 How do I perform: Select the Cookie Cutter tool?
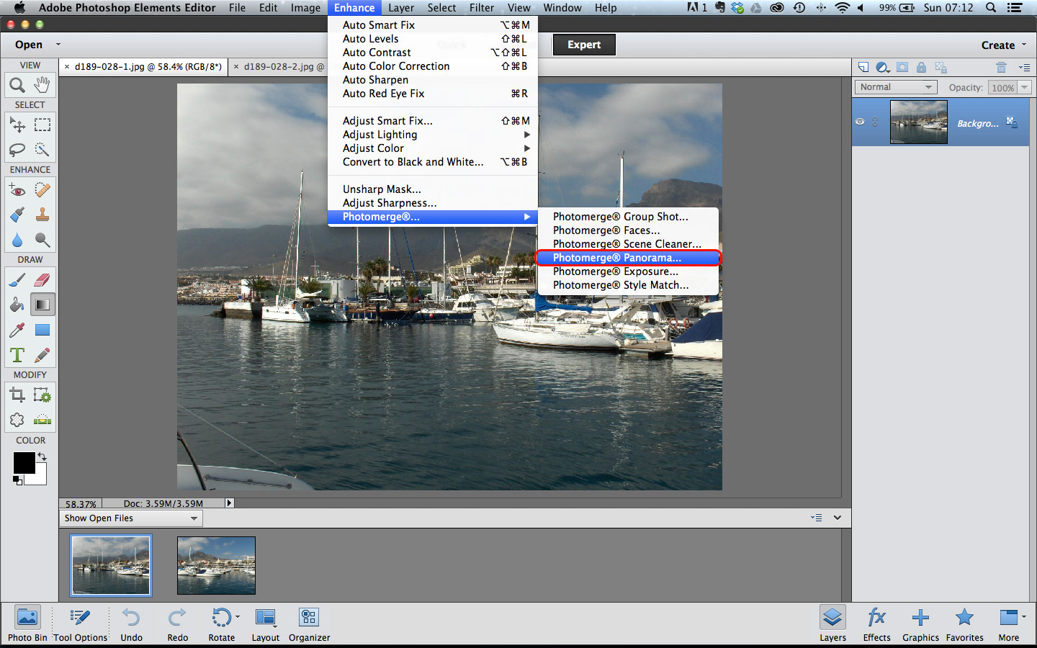click(17, 420)
